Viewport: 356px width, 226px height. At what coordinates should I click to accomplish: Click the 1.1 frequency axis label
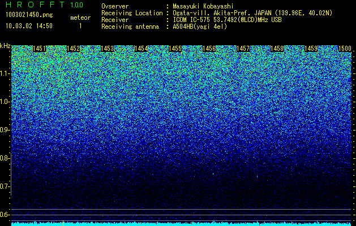pos(4,73)
